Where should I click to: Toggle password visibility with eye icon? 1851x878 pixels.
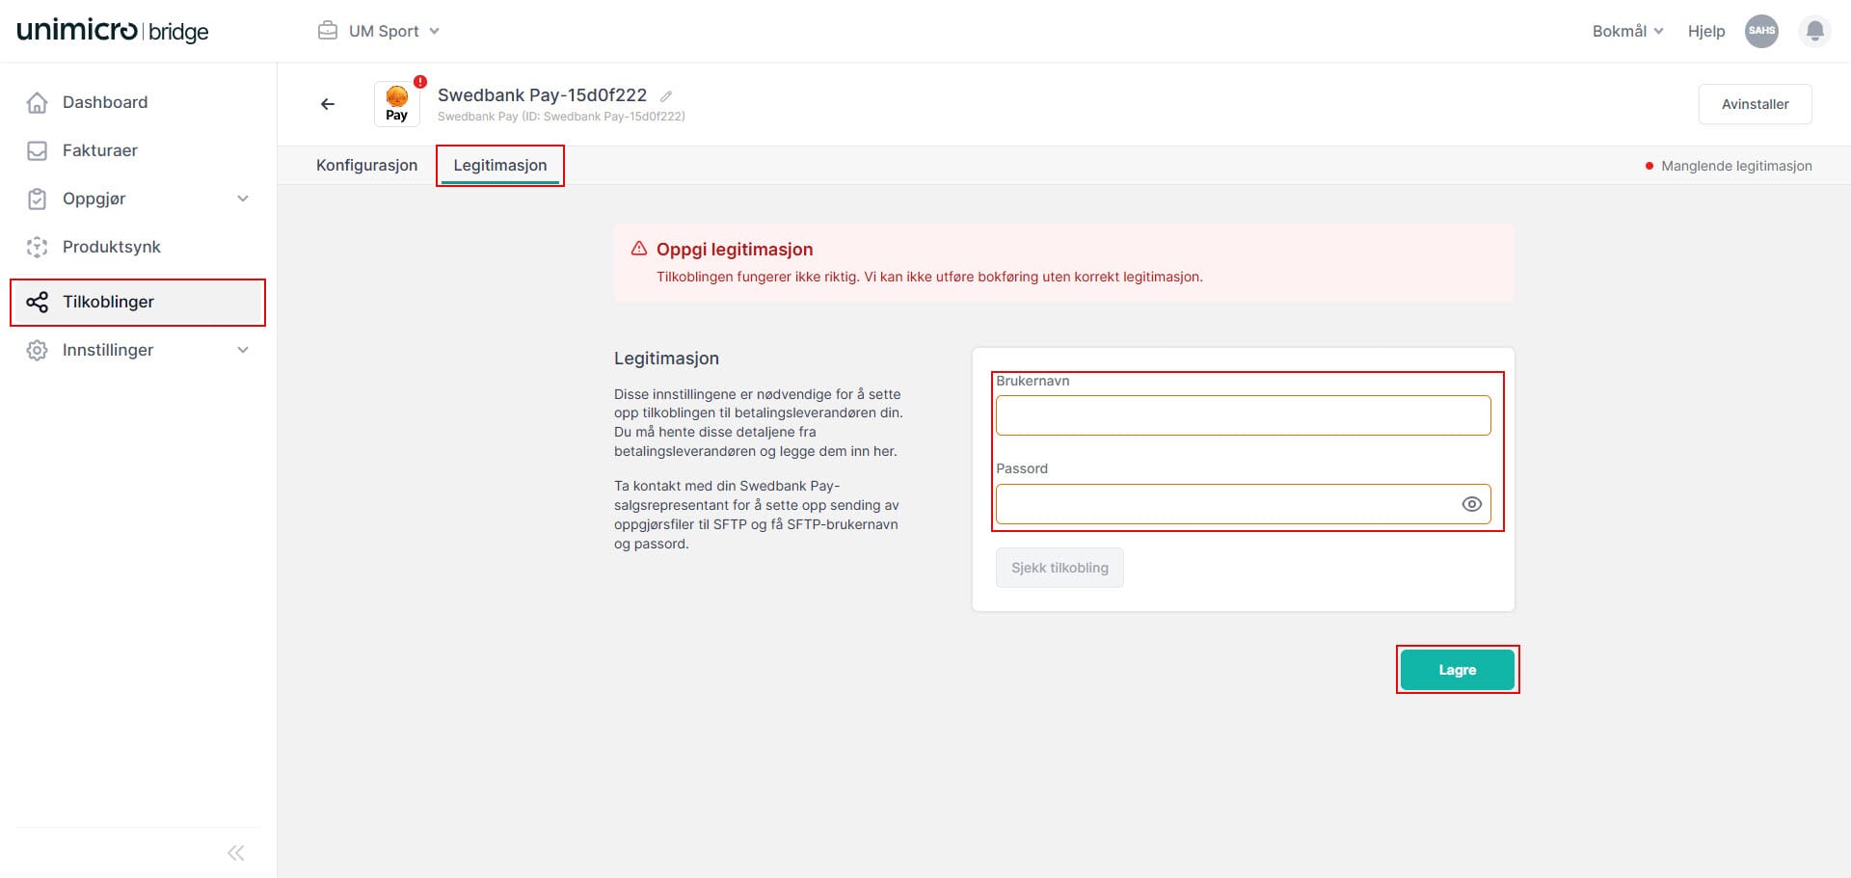point(1471,504)
